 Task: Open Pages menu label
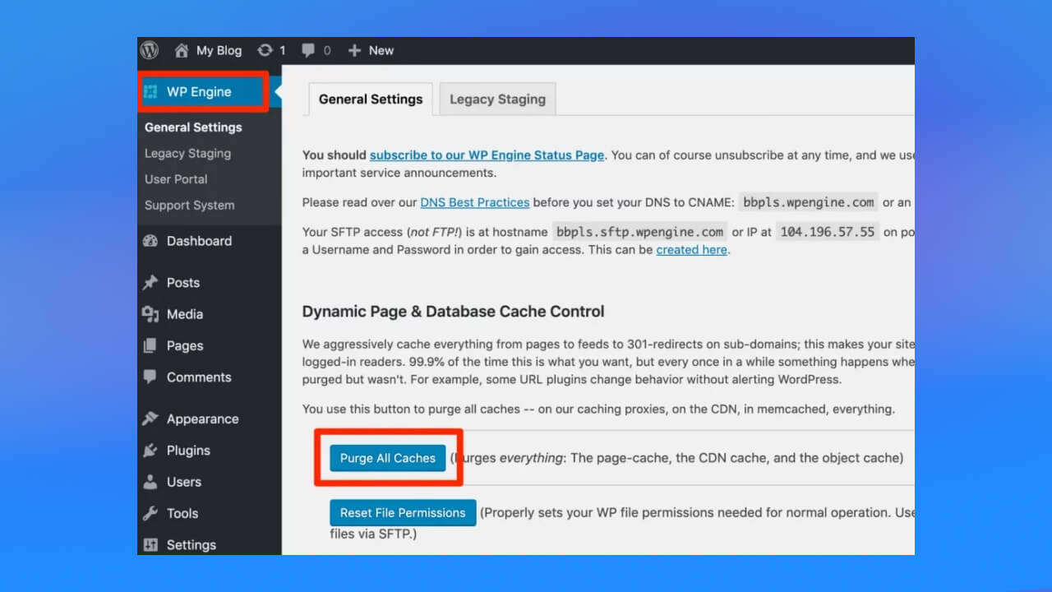[185, 346]
